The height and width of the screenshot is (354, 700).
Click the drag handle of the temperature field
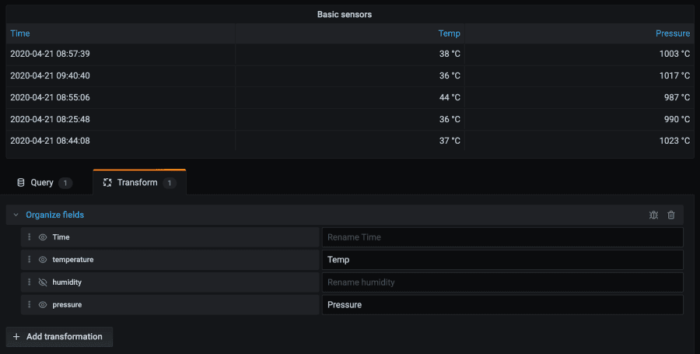pos(30,260)
